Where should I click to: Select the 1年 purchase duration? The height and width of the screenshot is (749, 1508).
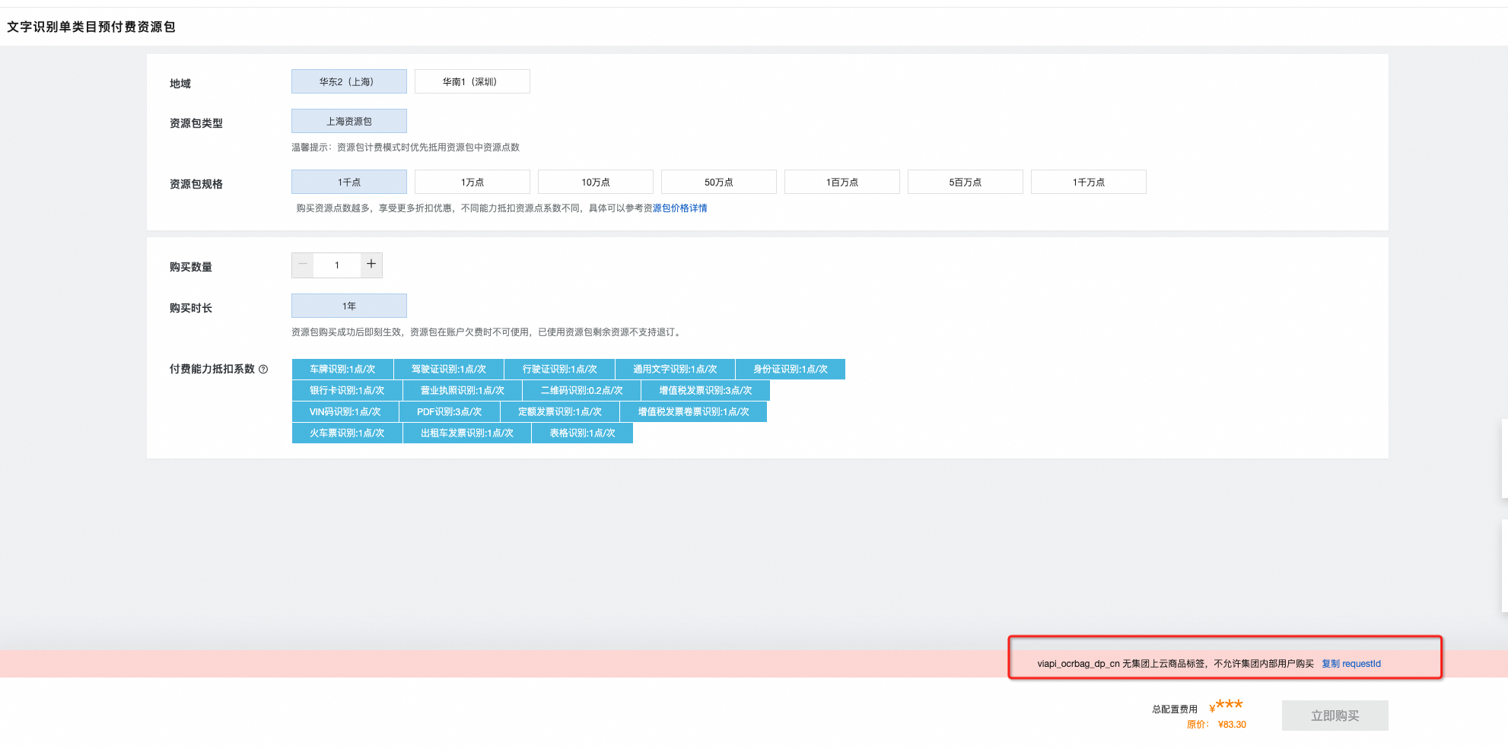tap(349, 306)
